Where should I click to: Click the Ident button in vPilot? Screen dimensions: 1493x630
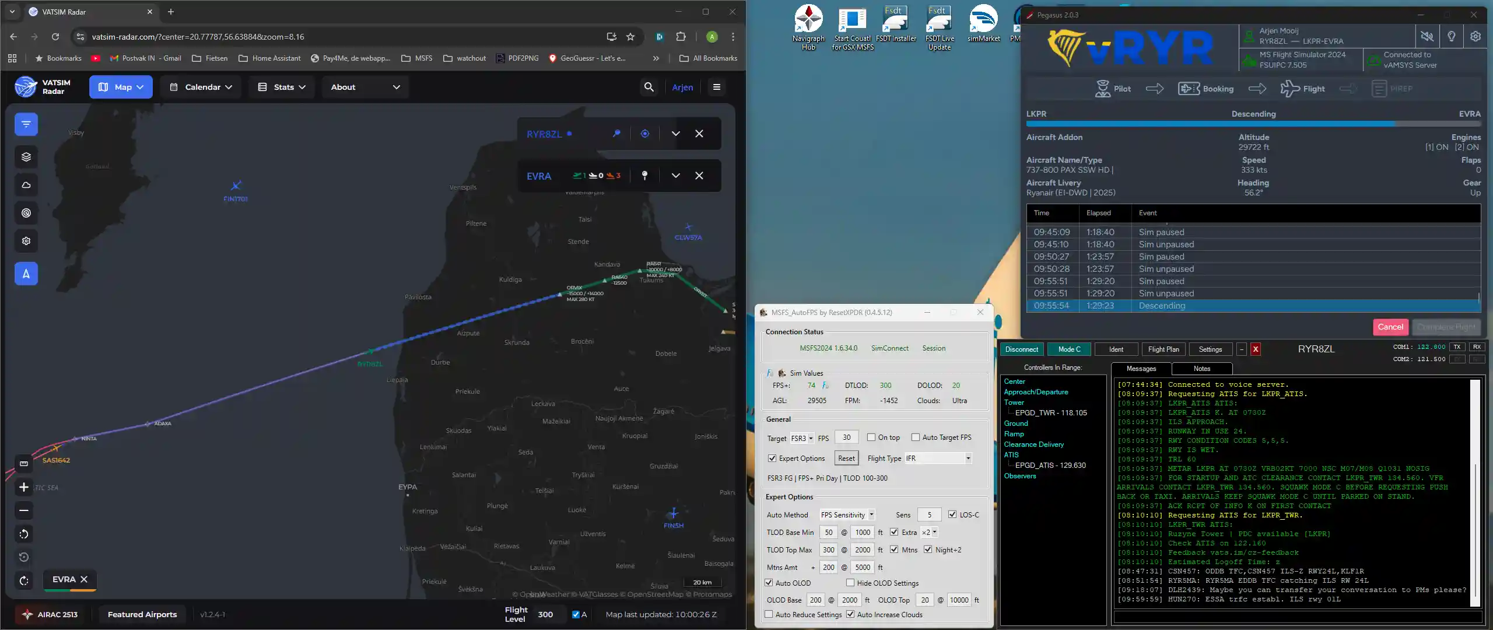[1116, 349]
